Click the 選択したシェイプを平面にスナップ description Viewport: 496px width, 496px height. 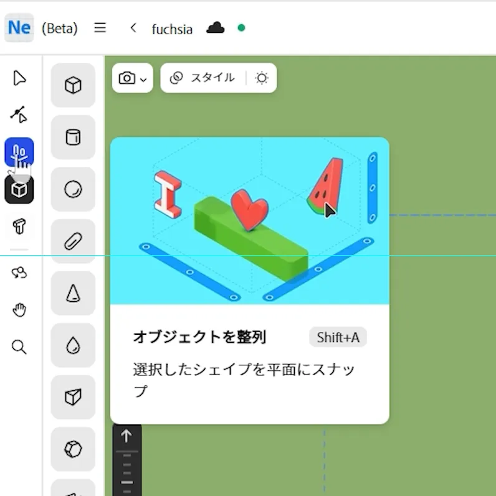244,380
